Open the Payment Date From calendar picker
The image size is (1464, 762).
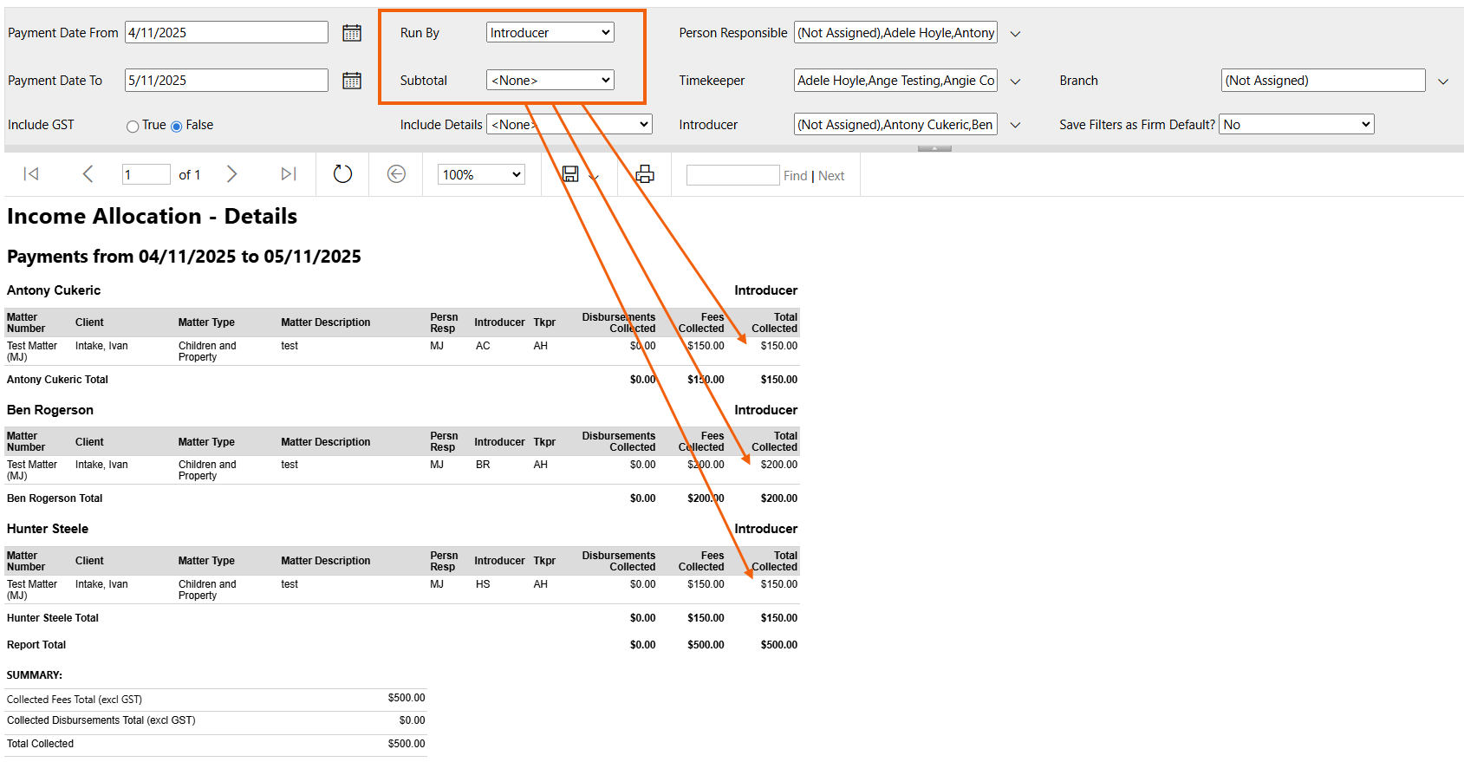point(352,33)
